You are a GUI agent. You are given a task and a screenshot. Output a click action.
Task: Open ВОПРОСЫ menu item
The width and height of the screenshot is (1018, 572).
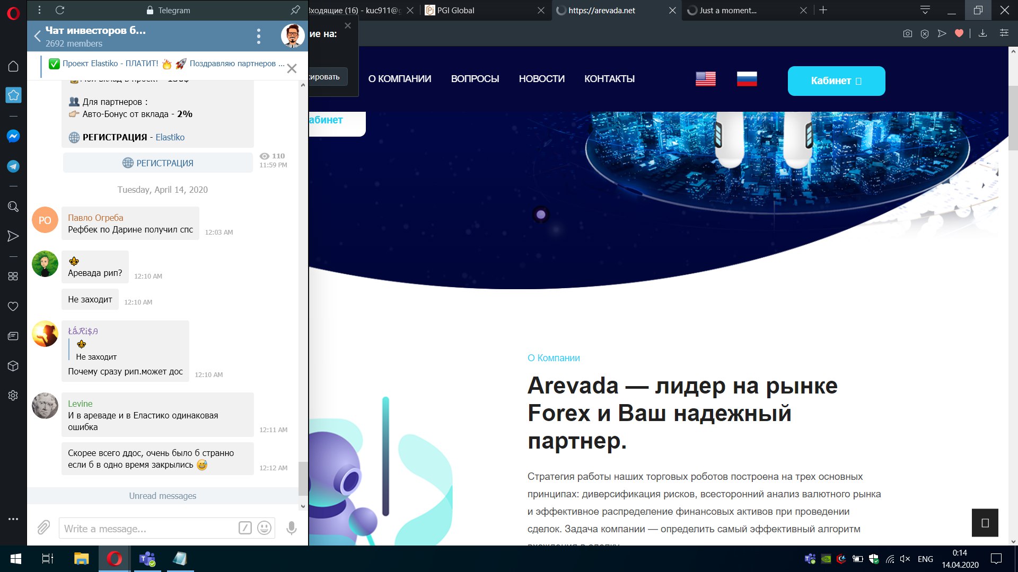point(475,79)
